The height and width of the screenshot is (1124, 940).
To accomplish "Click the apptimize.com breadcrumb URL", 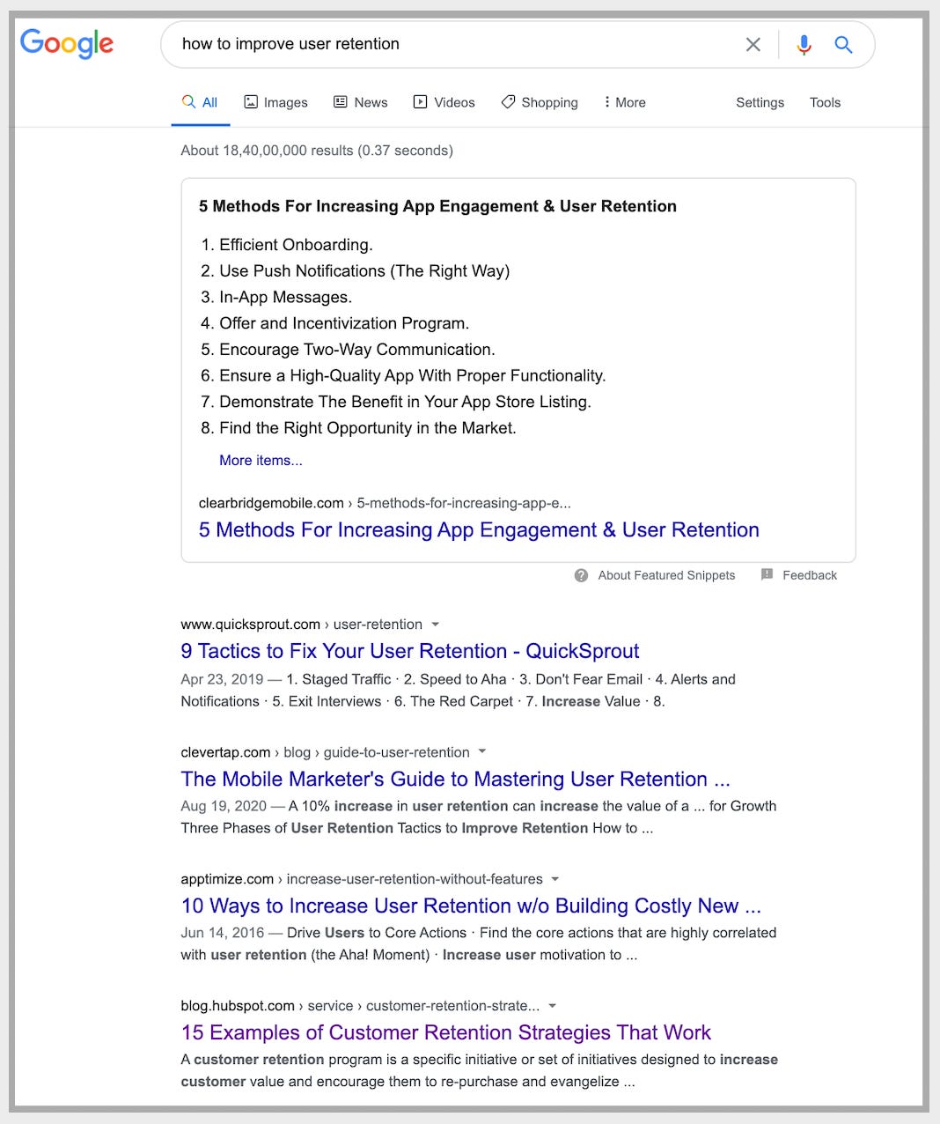I will click(x=362, y=879).
